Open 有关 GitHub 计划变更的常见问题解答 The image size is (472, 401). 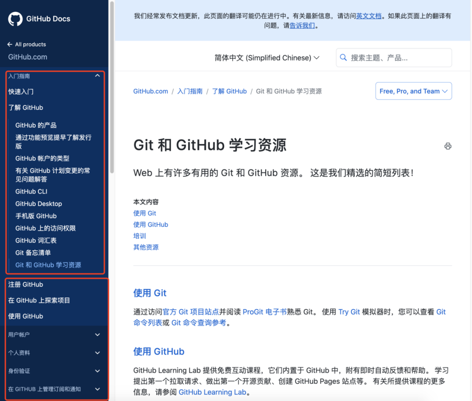53,175
